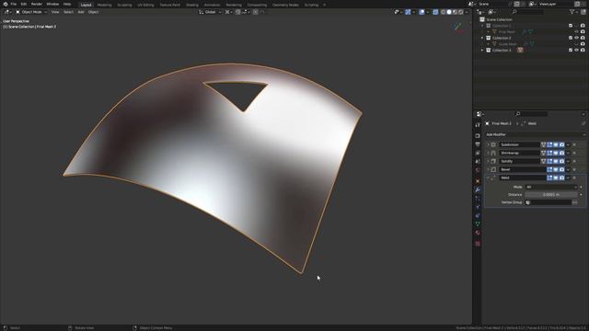Switch to rendered viewport shading
This screenshot has width=589, height=331.
(461, 12)
